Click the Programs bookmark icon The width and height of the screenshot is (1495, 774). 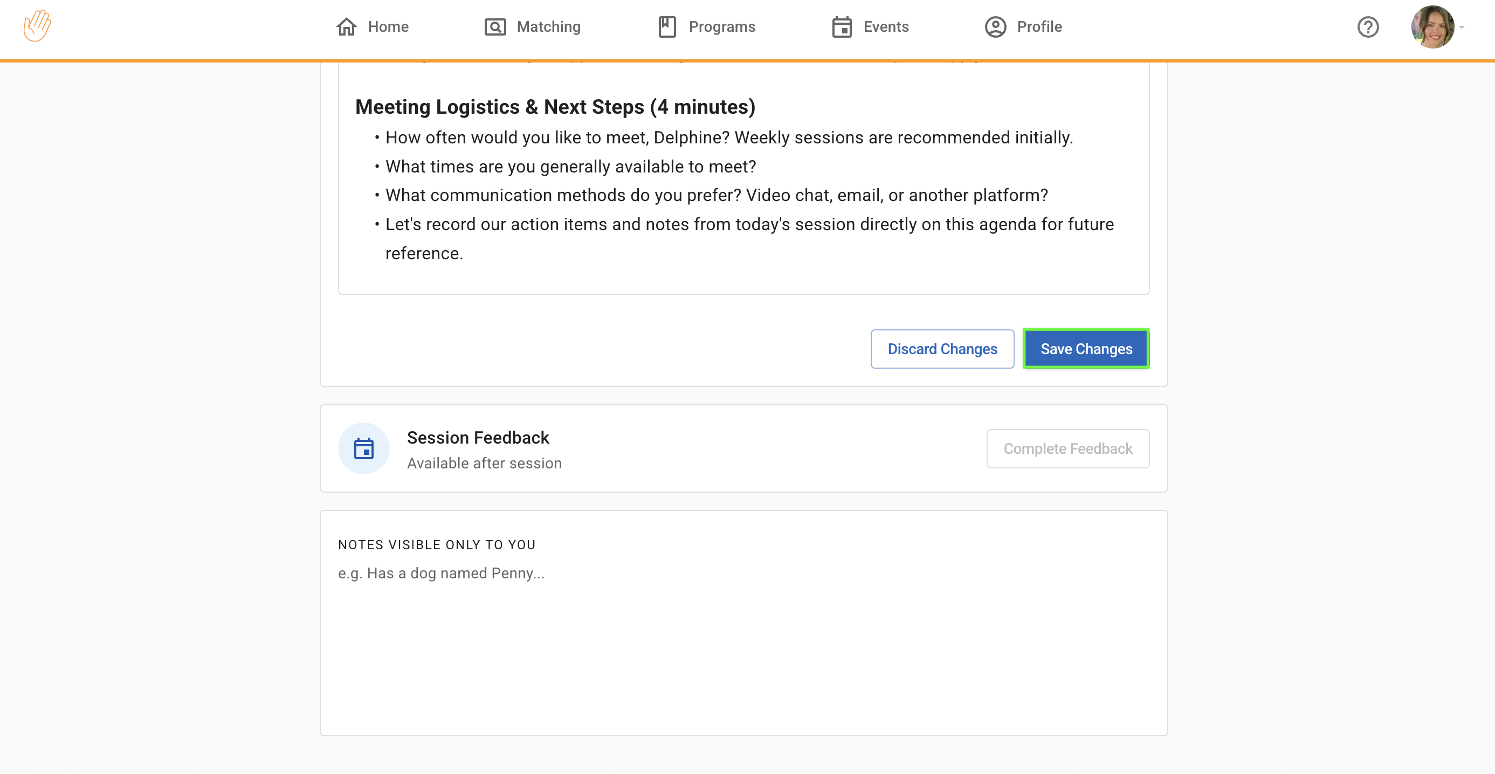coord(667,27)
